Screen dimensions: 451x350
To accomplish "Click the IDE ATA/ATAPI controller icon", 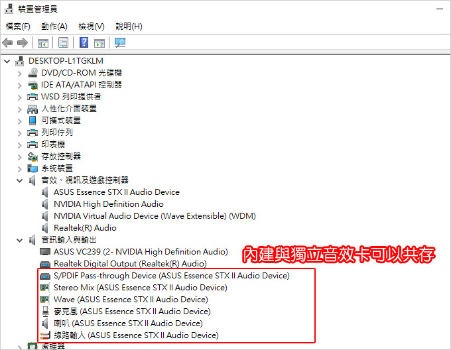I will tap(32, 85).
